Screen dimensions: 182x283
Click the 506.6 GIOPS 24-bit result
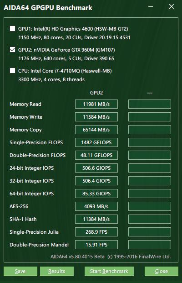point(96,168)
